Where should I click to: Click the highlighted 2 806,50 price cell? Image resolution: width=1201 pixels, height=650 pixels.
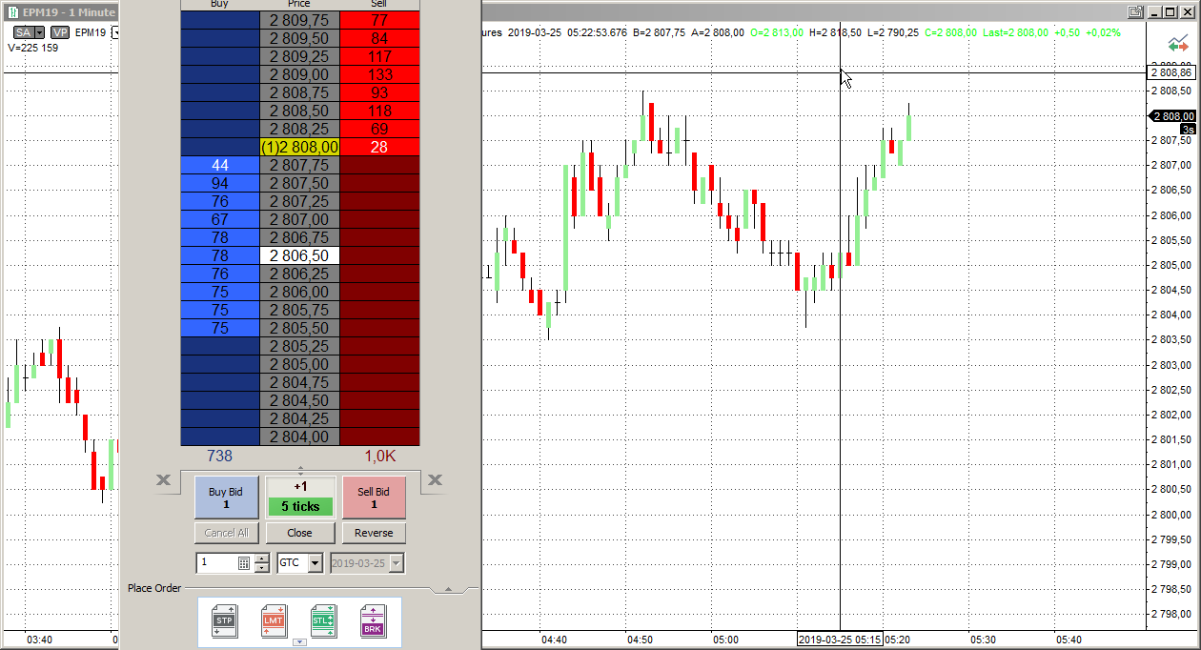299,255
